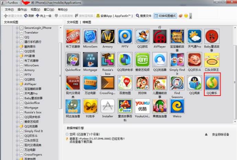The width and height of the screenshot is (237, 160).
Task: Click the search files (搜索文件) button
Action: coord(144,16)
